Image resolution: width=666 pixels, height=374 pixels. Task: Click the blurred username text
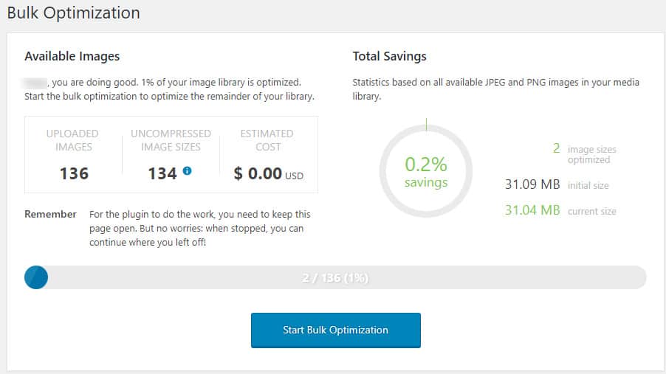[x=35, y=83]
